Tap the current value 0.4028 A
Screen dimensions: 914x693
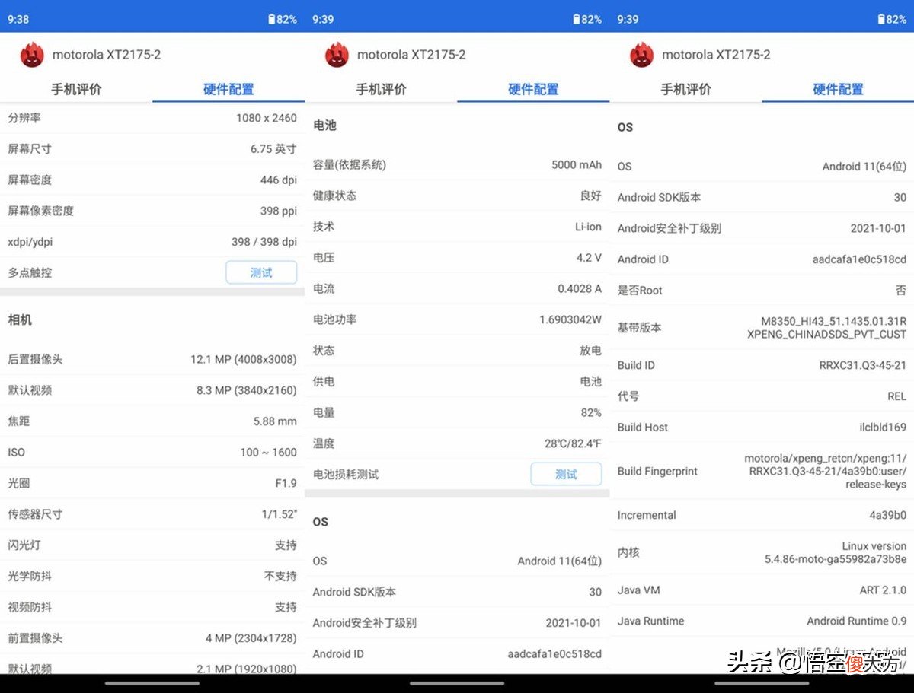point(580,289)
